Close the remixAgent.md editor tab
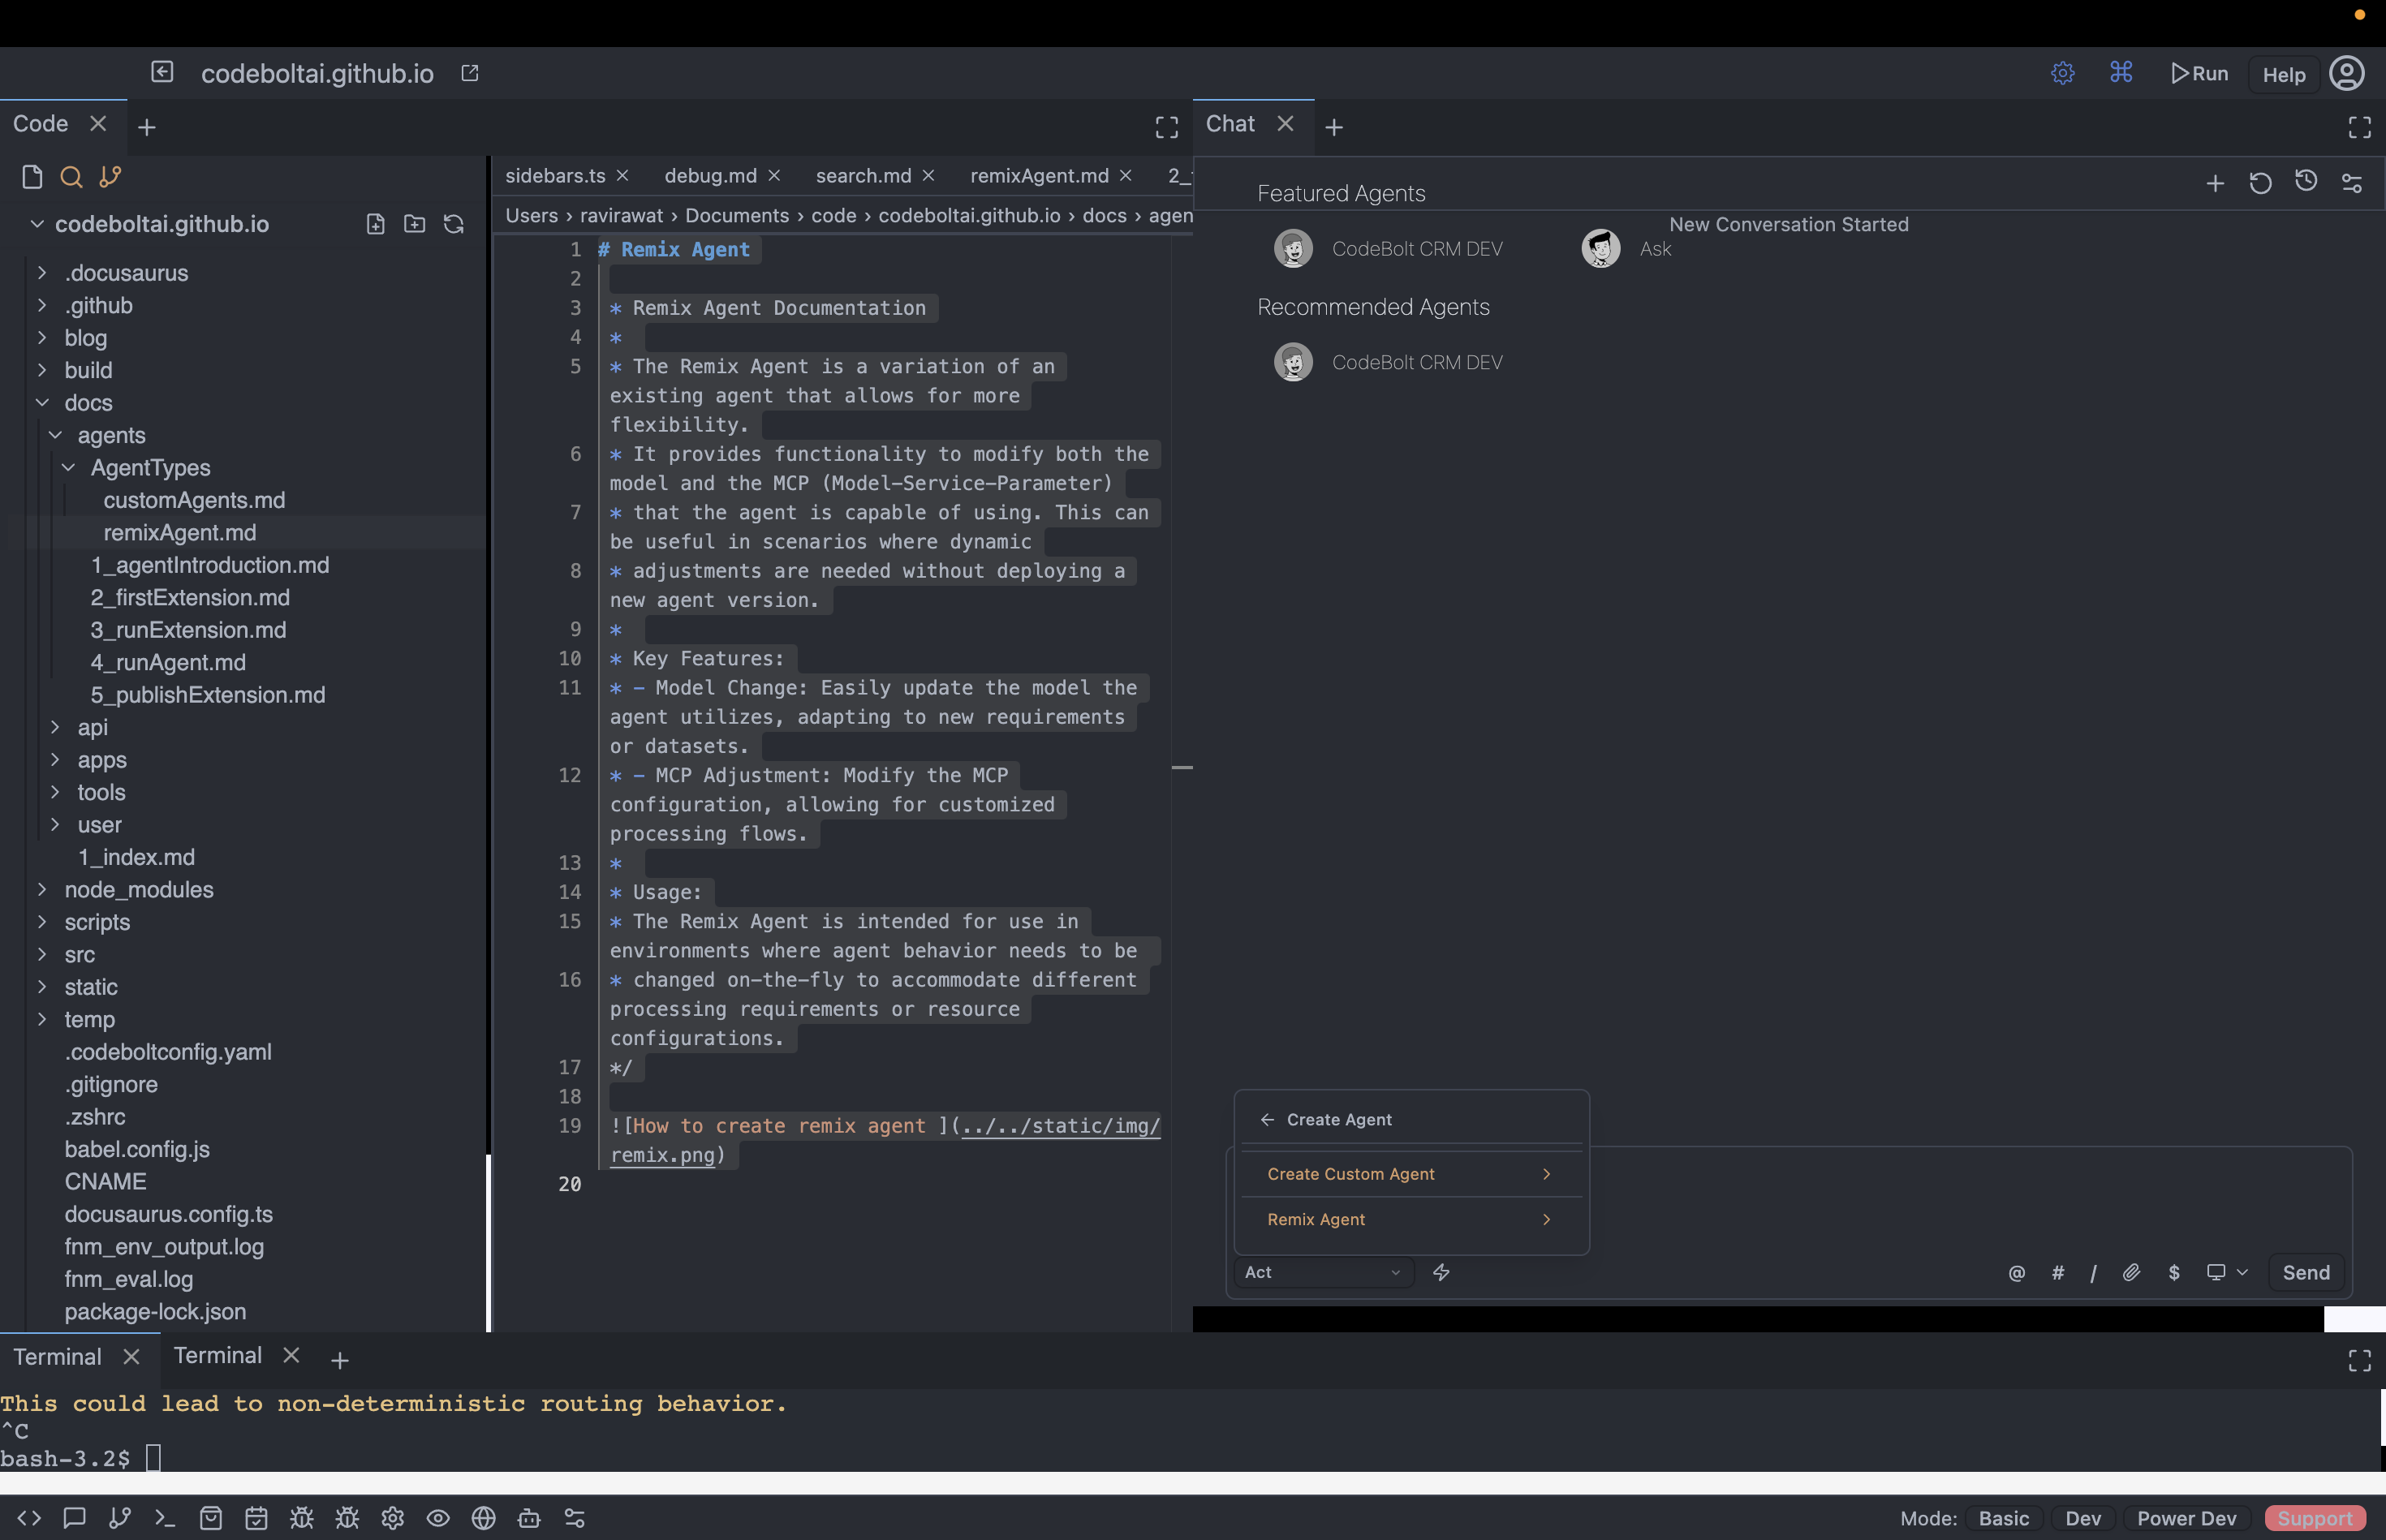The width and height of the screenshot is (2386, 1540). click(x=1126, y=175)
